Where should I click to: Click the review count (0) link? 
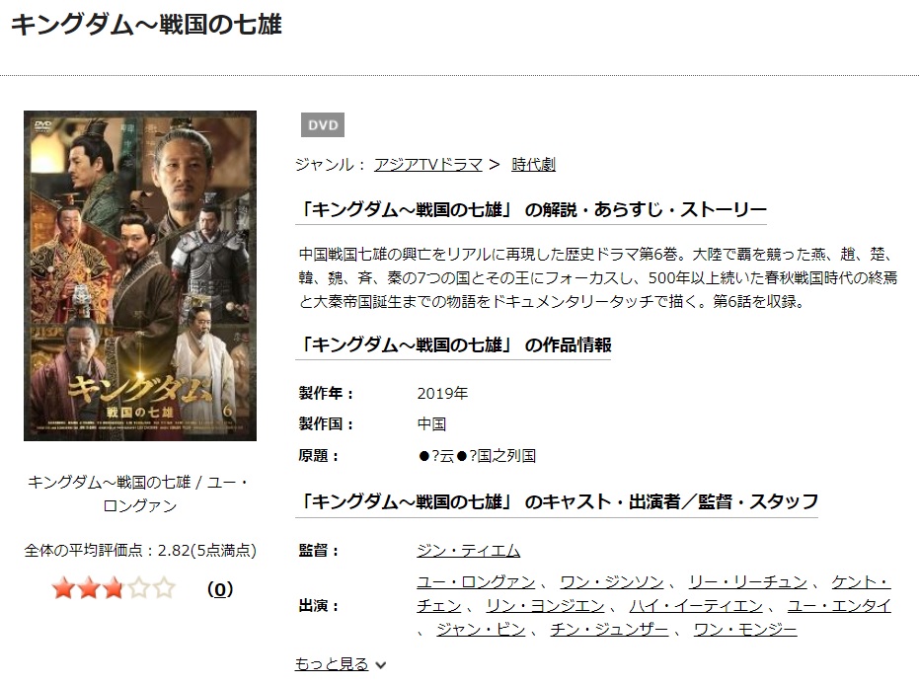coord(220,589)
